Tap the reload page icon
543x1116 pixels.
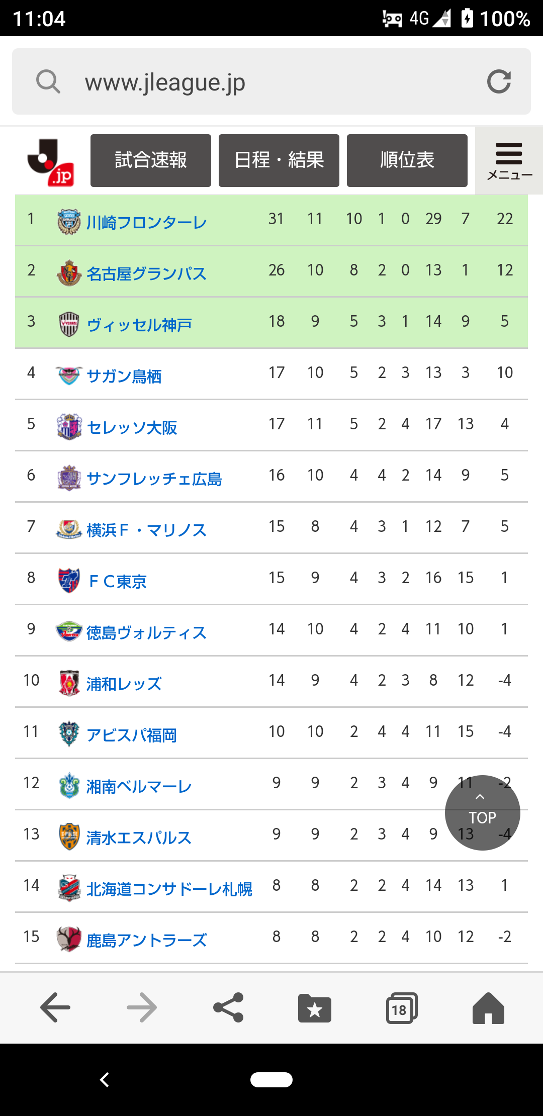coord(499,81)
